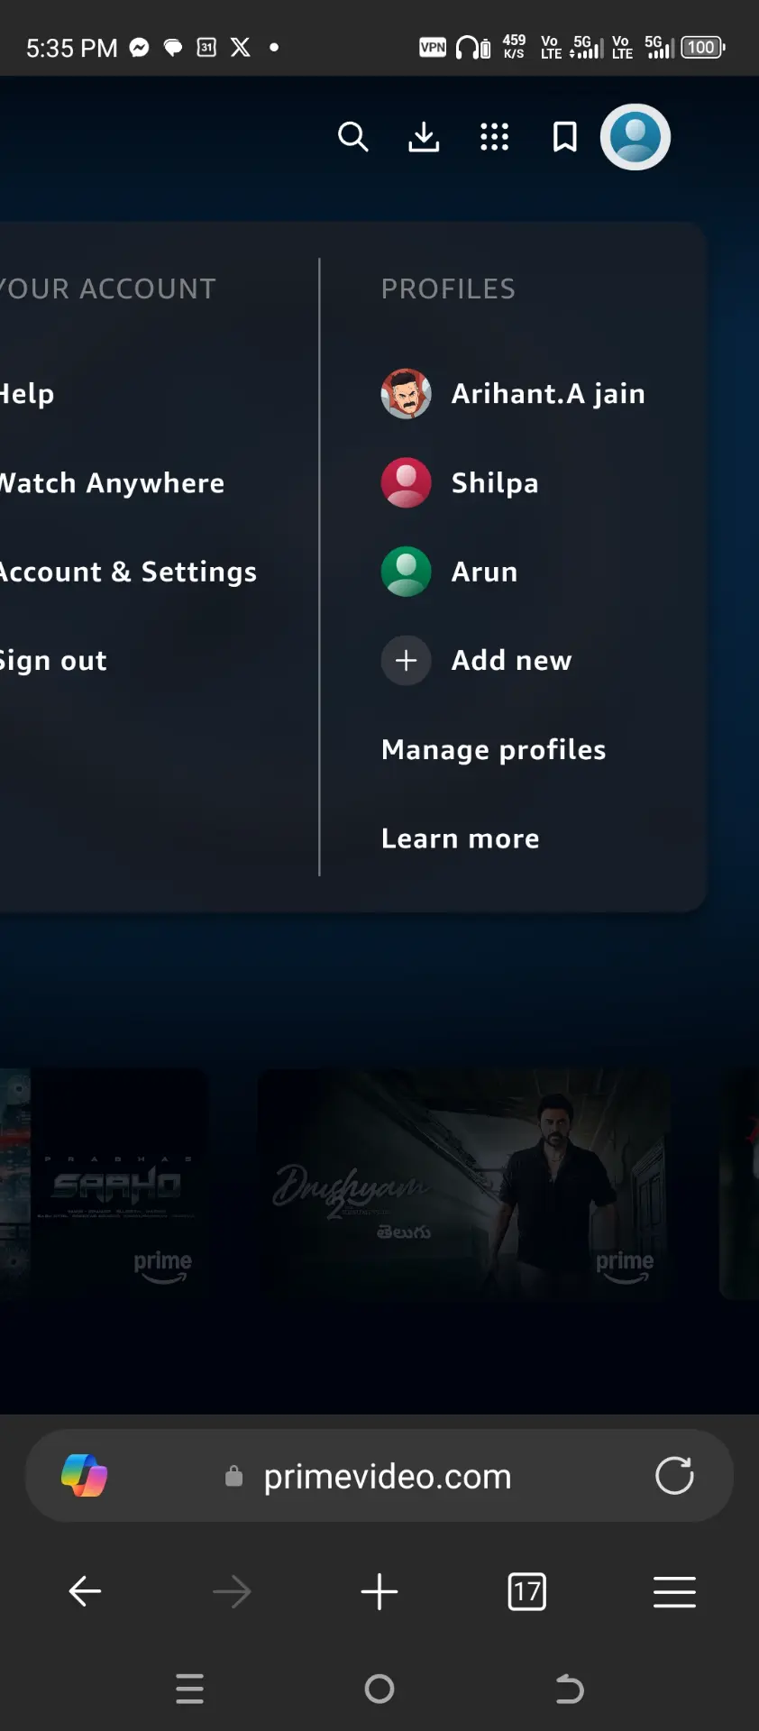The width and height of the screenshot is (759, 1731).
Task: Switch to Arihant.A jain profile
Action: [x=513, y=394]
